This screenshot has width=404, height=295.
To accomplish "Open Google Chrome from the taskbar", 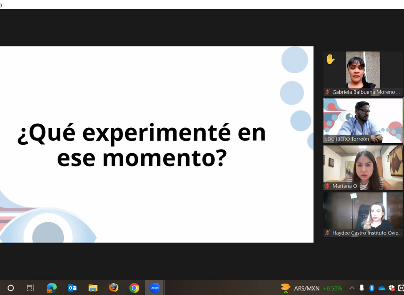I will [134, 288].
